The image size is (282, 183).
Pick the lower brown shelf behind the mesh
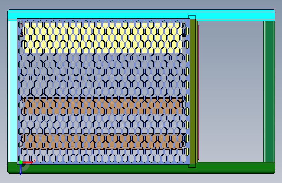tap(102, 142)
